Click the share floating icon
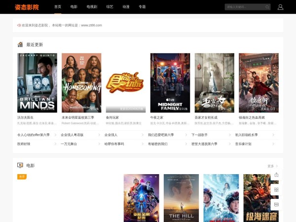 click(276, 175)
